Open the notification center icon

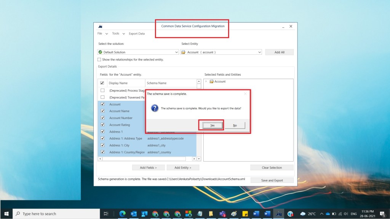coord(382,214)
